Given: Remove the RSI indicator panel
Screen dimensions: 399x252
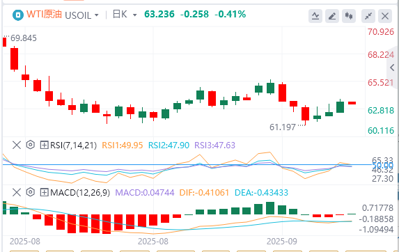Looking at the screenshot, I should coord(17,145).
